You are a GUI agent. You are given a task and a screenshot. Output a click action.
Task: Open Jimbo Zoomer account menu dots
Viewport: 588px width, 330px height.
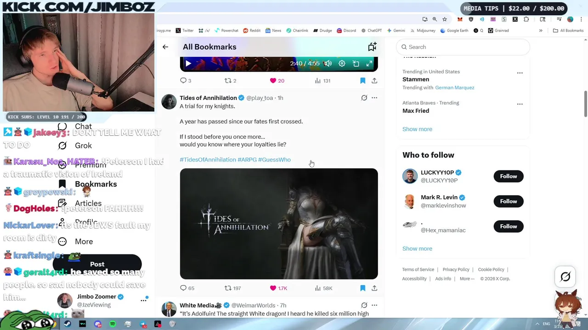143,300
